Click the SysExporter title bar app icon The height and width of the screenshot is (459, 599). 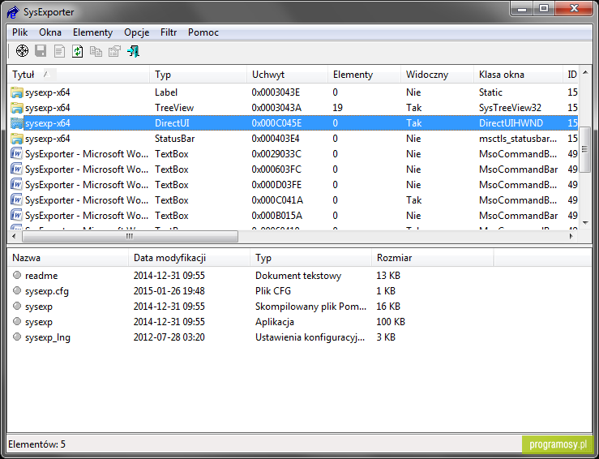[x=13, y=12]
